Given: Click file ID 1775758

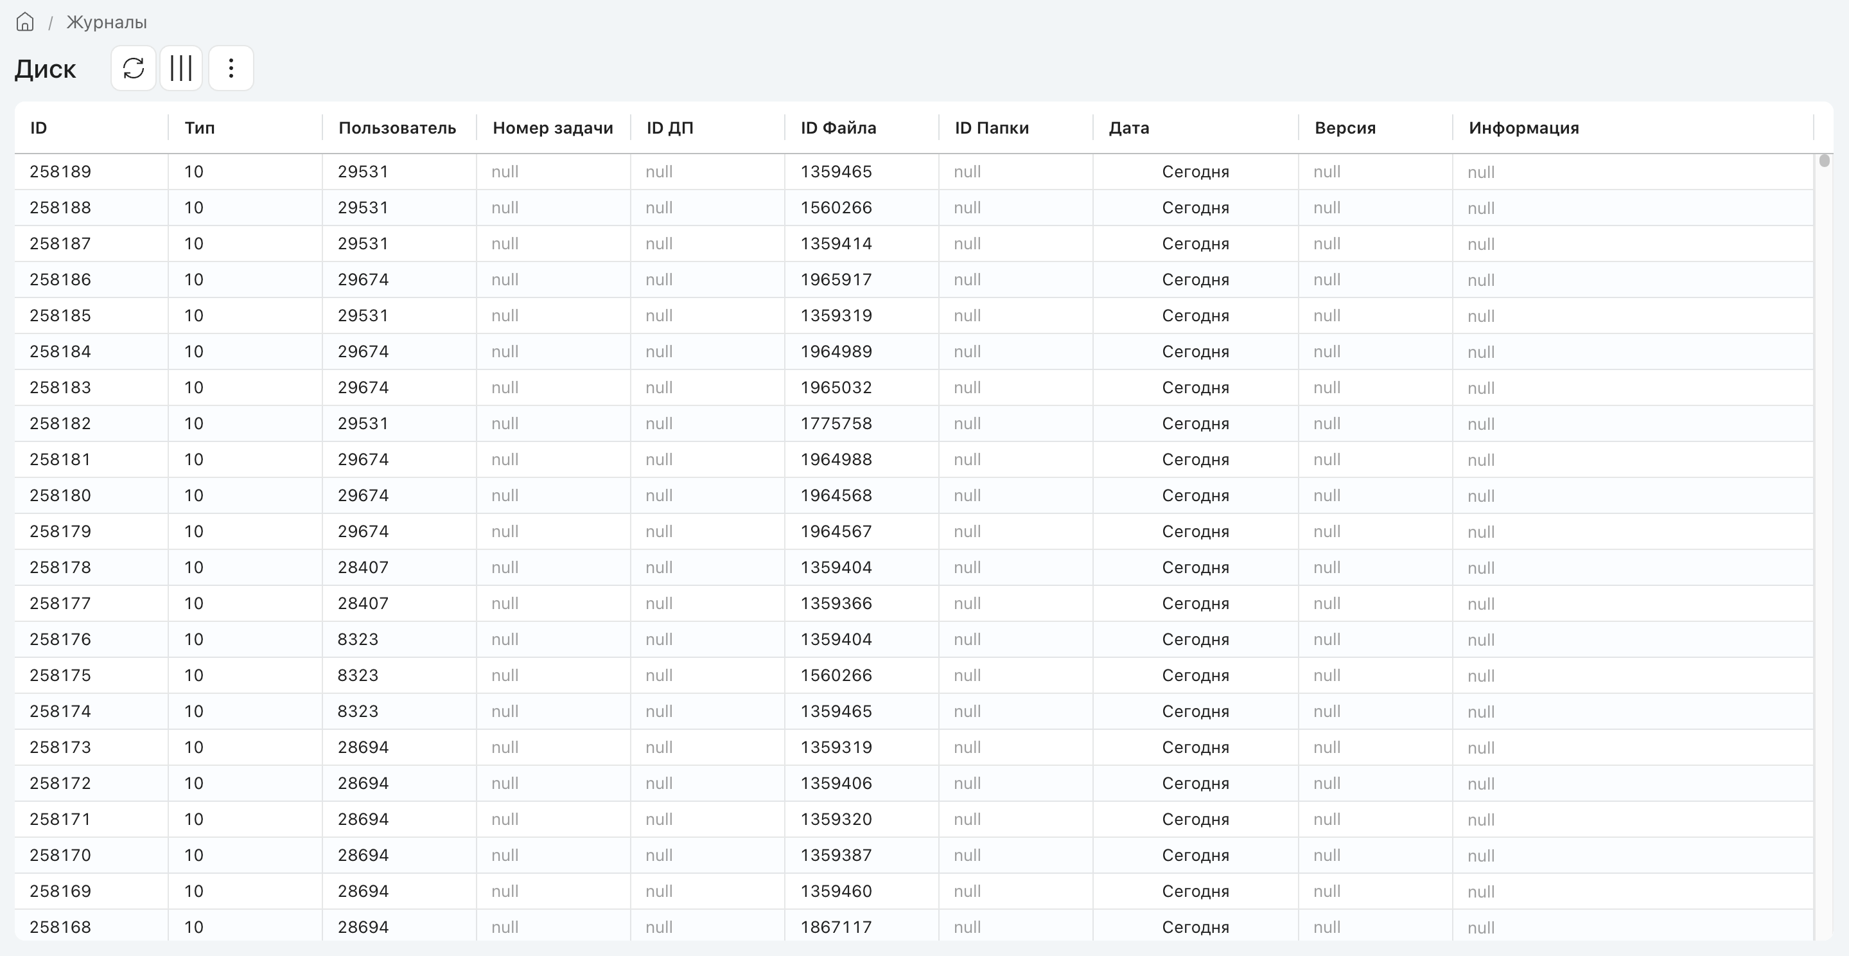Looking at the screenshot, I should pos(836,423).
